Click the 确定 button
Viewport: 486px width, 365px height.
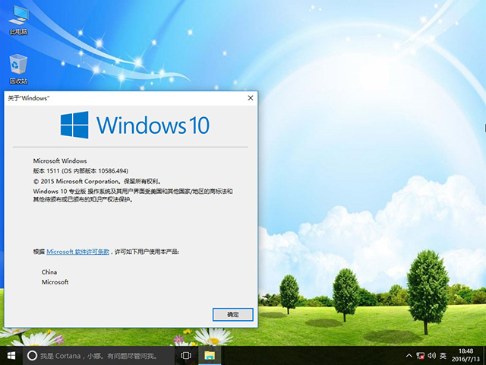232,314
